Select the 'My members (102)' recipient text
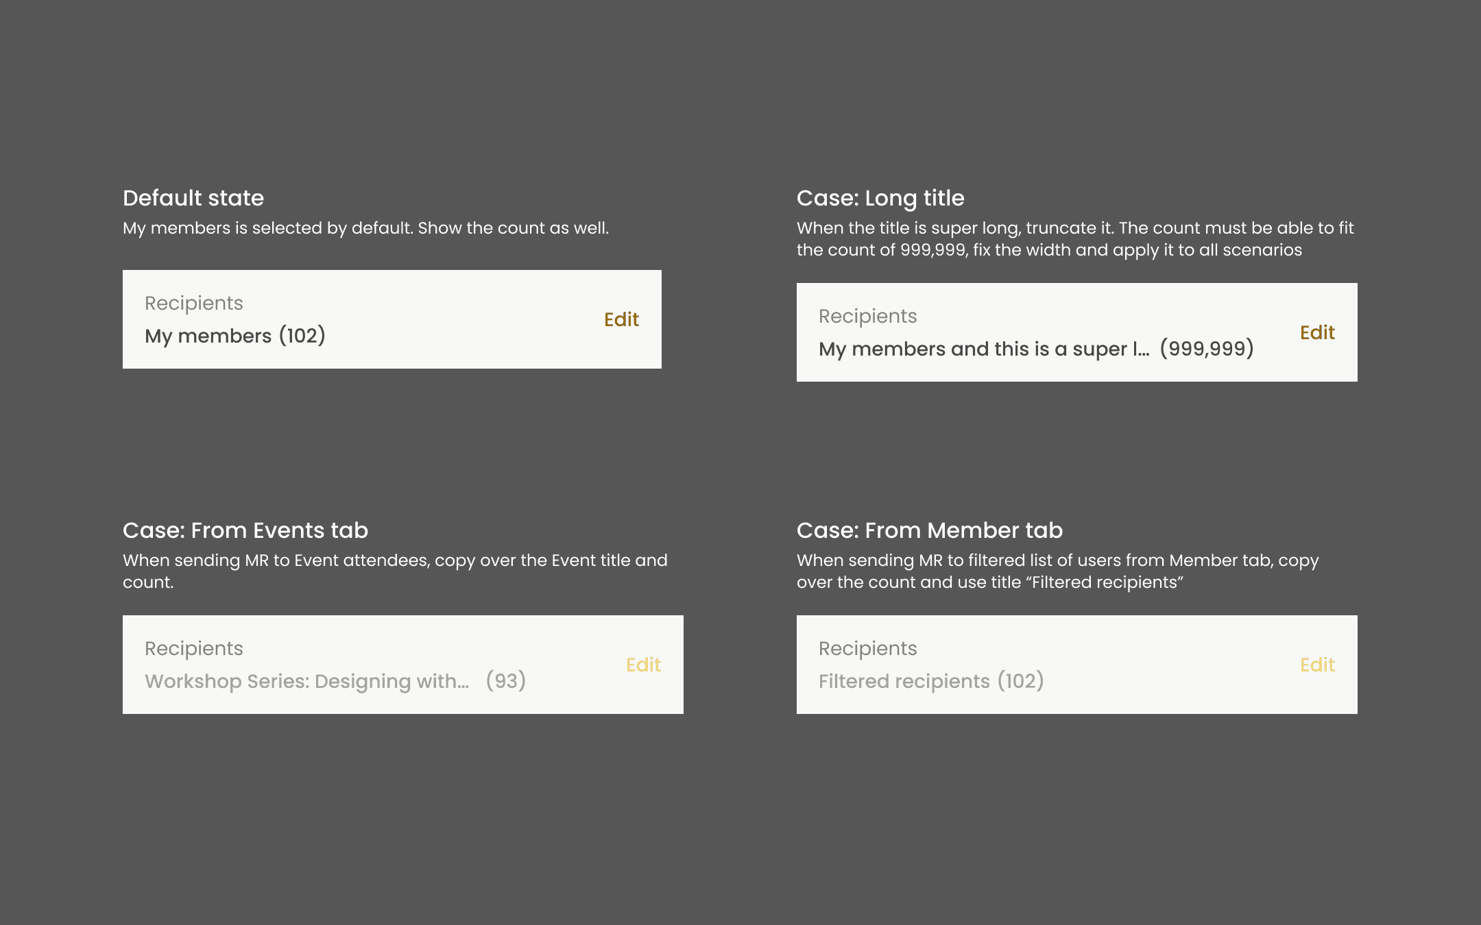 (x=235, y=336)
